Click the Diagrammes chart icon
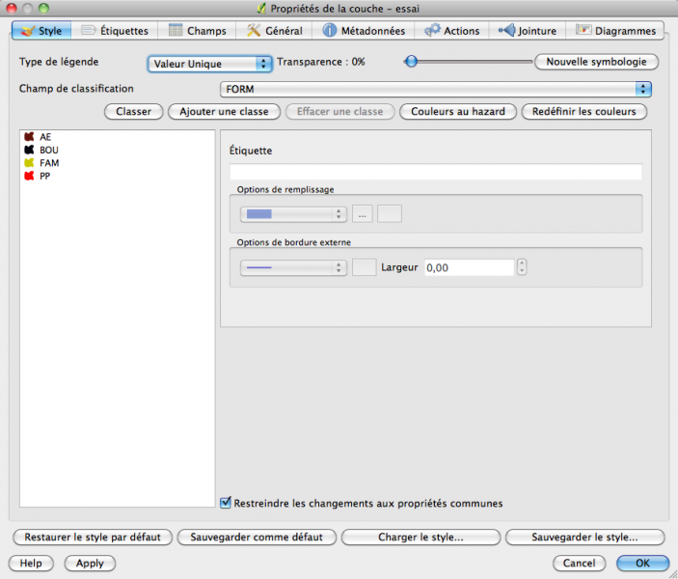 tap(583, 31)
